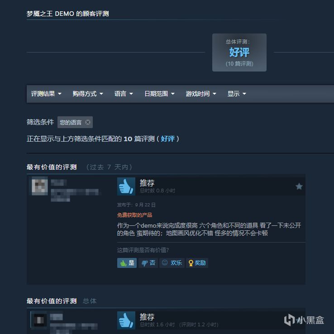Remove the 您的语言 filter tag
This screenshot has width=334, height=334.
[x=88, y=122]
